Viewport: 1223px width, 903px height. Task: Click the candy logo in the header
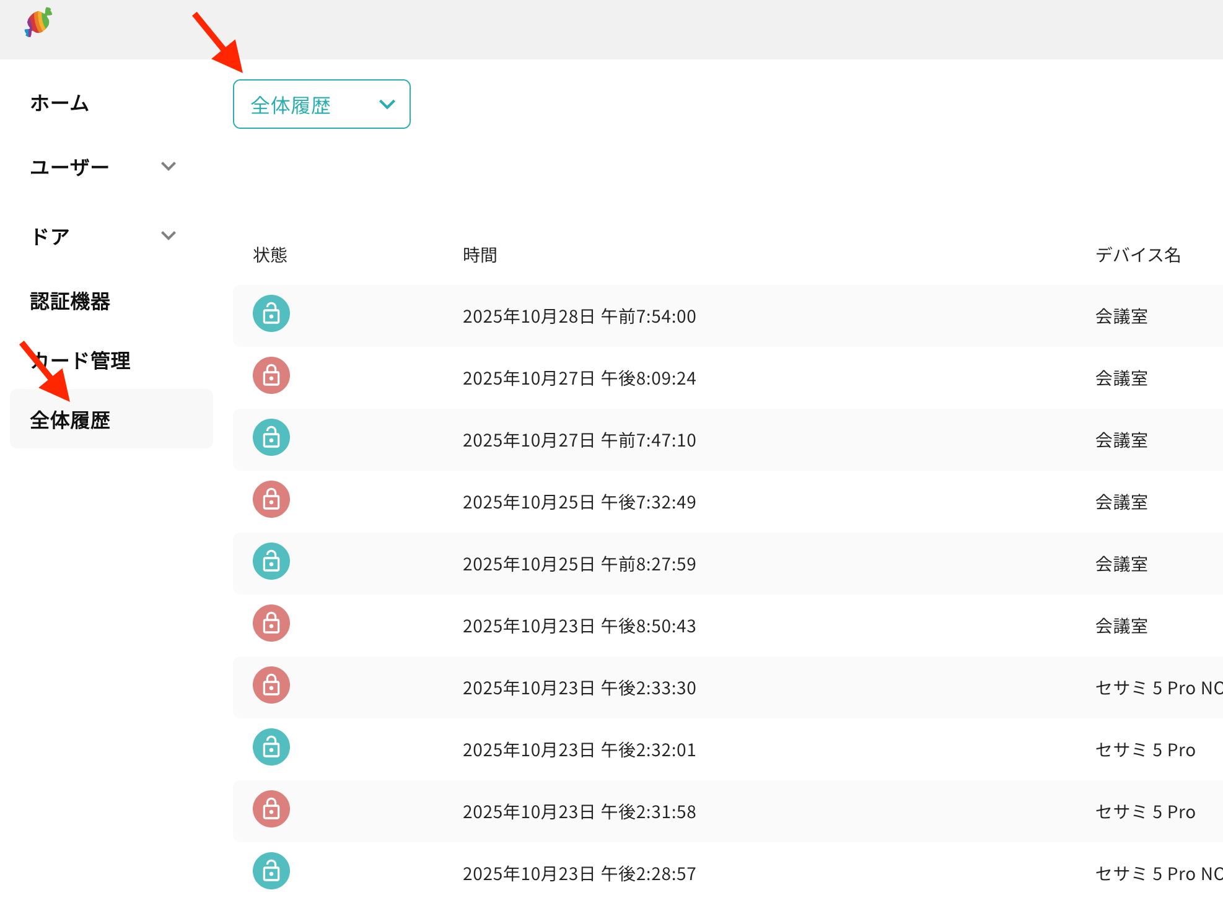[x=38, y=22]
